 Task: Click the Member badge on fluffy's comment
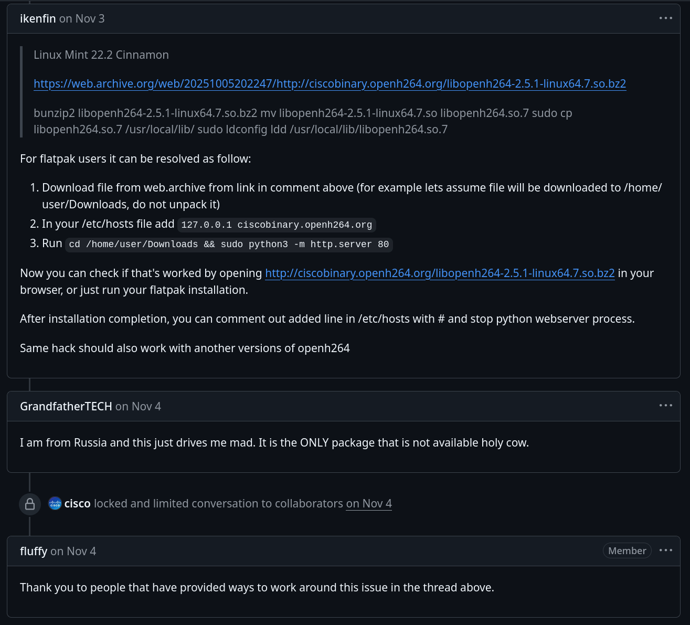627,550
